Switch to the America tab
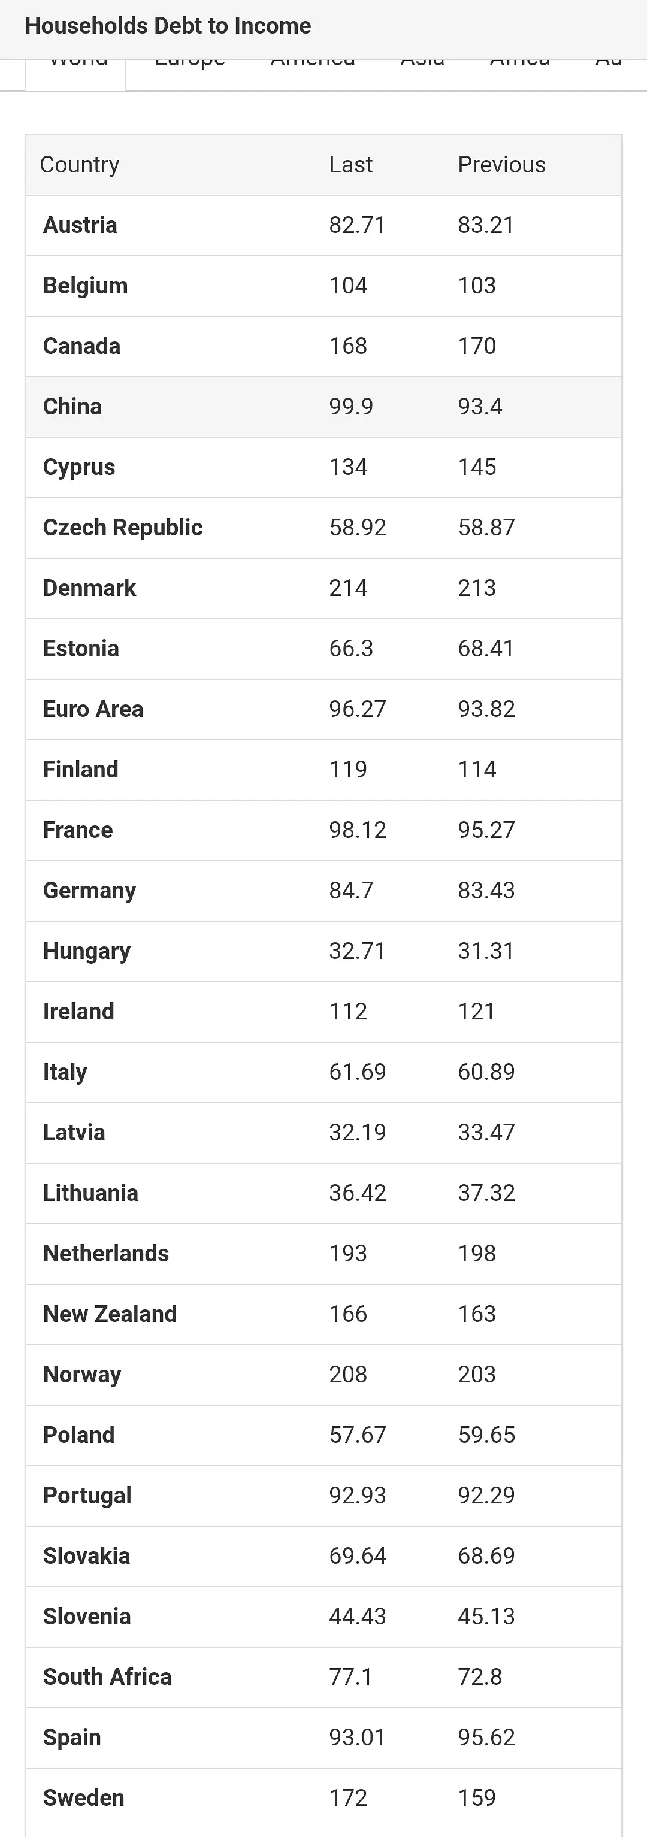Image resolution: width=647 pixels, height=1837 pixels. (313, 64)
